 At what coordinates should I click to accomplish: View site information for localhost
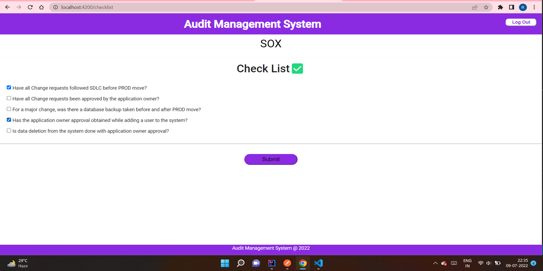click(x=55, y=7)
